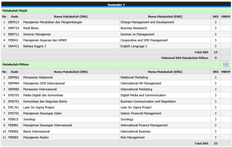Viewport: 232px width, 147px height.
Task: Select Manajemen Resiko course name
Action: click(36, 137)
